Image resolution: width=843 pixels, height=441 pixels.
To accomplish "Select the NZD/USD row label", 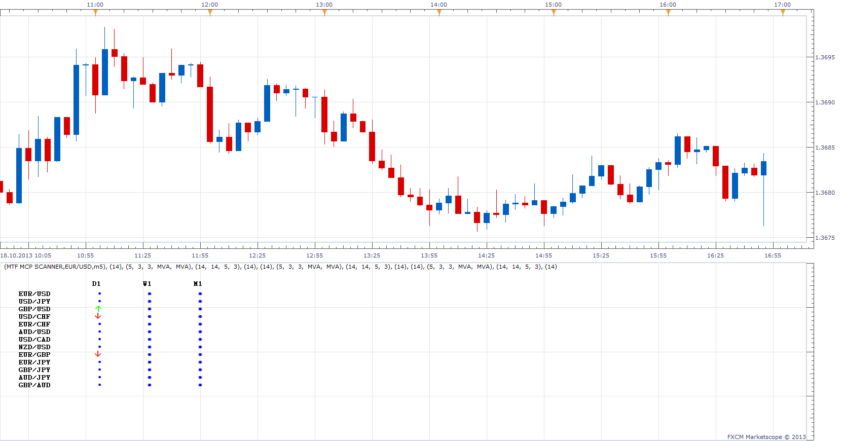I will [x=34, y=347].
